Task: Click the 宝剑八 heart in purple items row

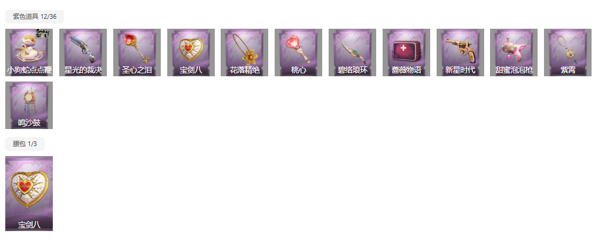Action: click(191, 52)
